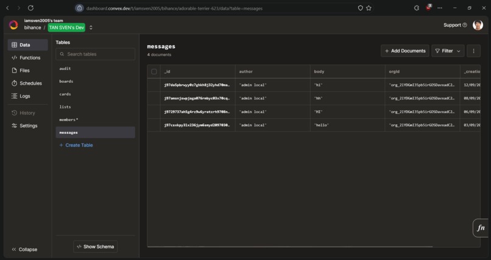
Task: Collapse the sidebar
Action: 24,250
